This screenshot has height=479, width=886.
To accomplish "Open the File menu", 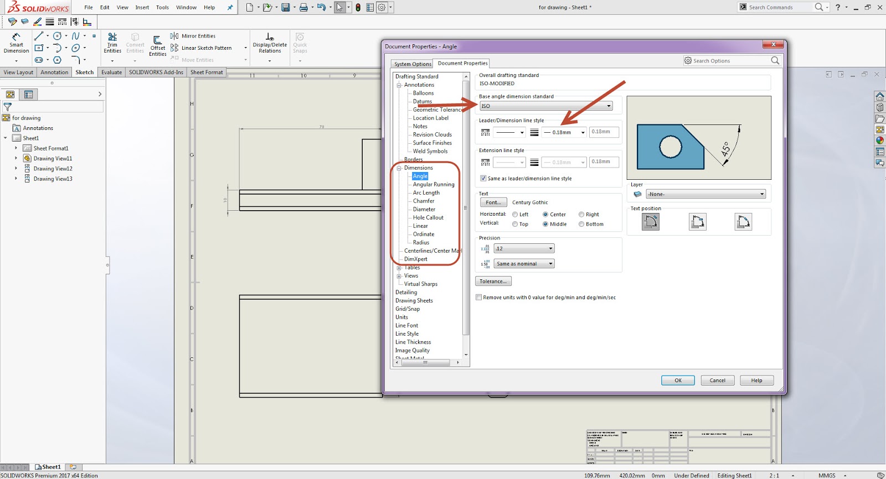I will pos(89,8).
